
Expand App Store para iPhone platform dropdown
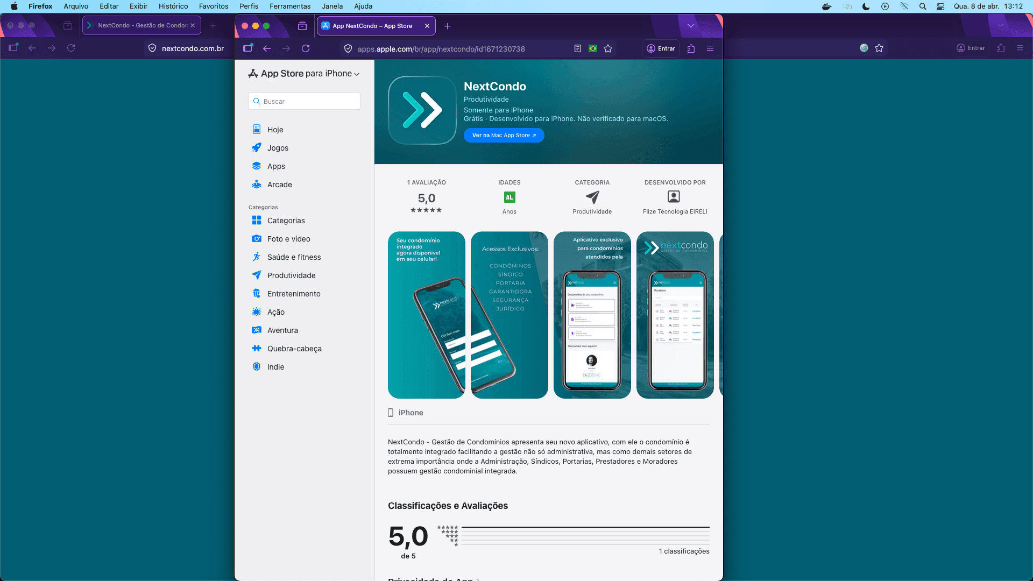pyautogui.click(x=304, y=74)
